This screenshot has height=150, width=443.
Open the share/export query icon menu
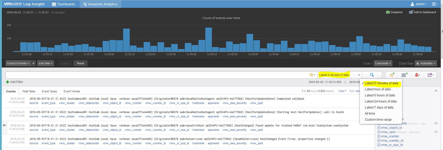pos(431,75)
